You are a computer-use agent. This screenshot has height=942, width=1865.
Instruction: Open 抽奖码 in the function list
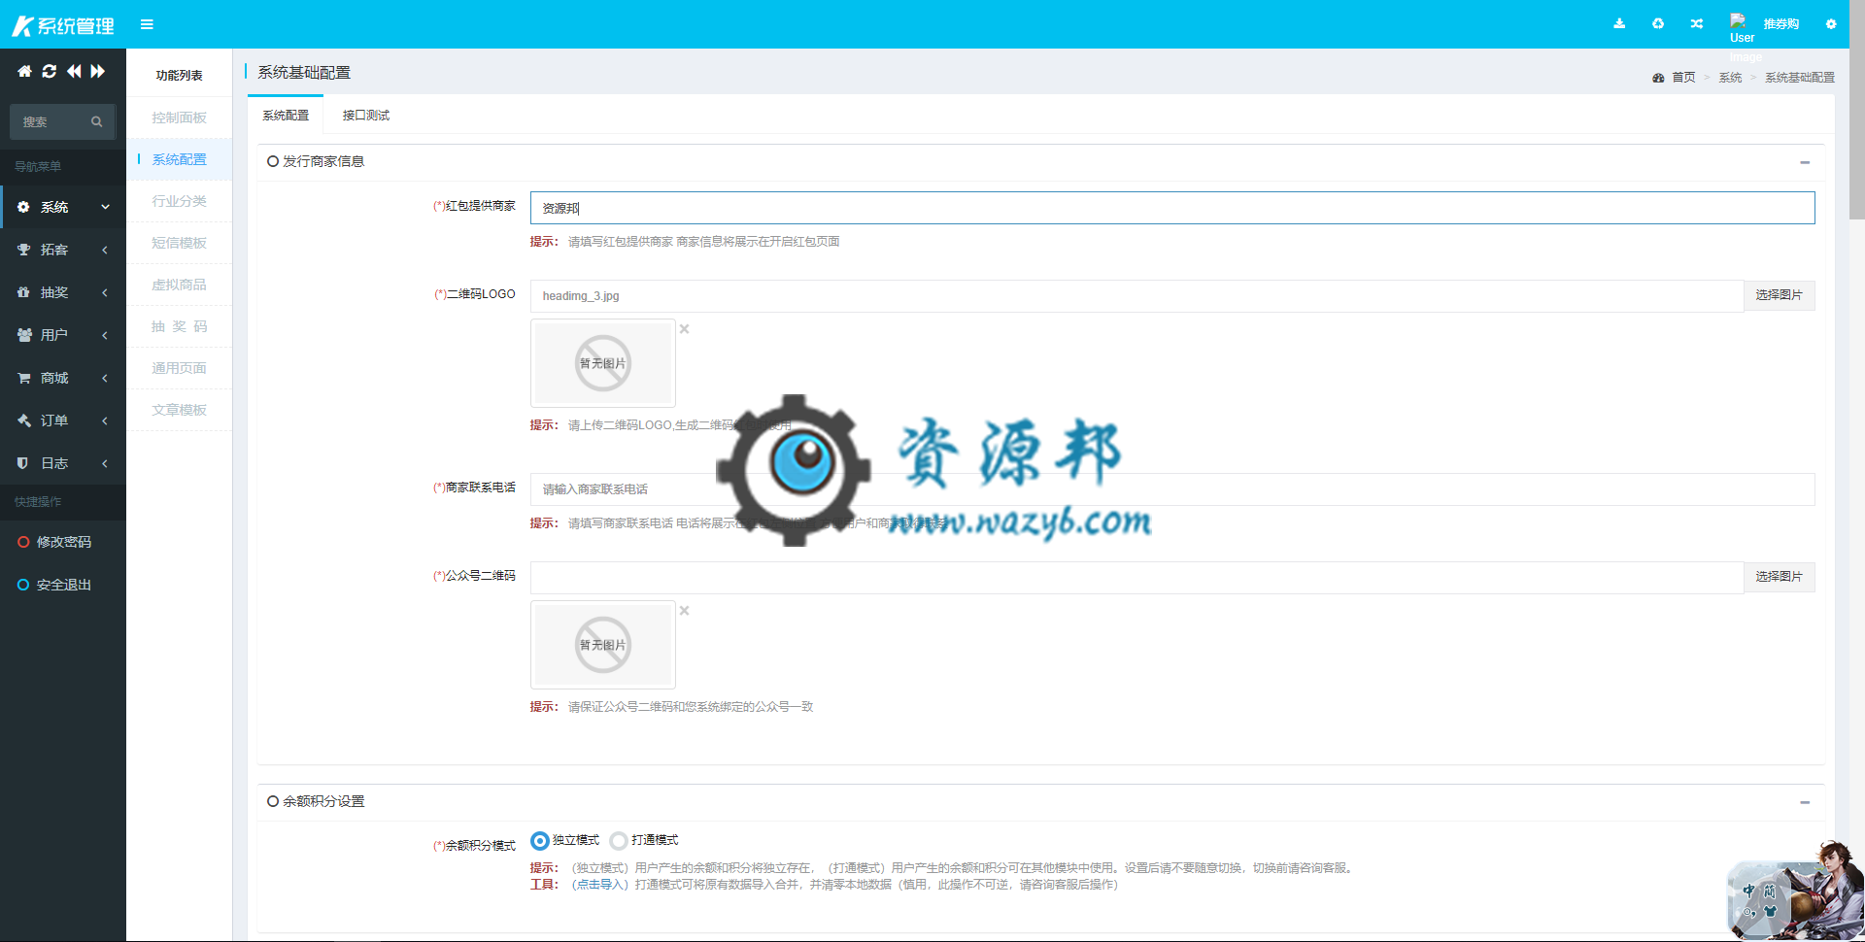coord(179,326)
